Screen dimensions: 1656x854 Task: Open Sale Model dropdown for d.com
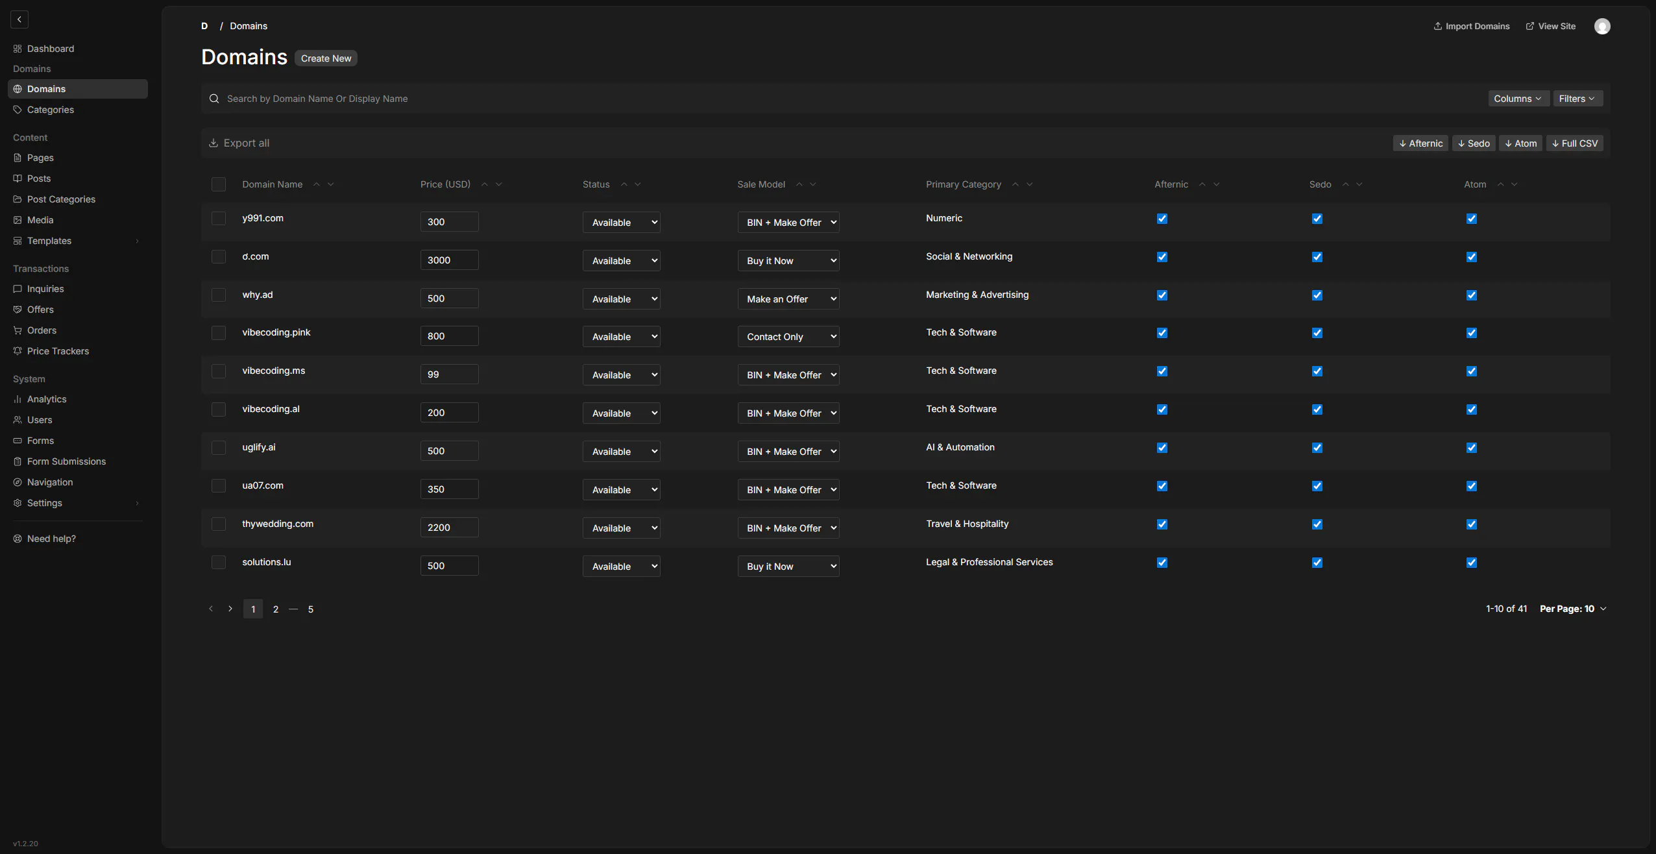click(788, 260)
